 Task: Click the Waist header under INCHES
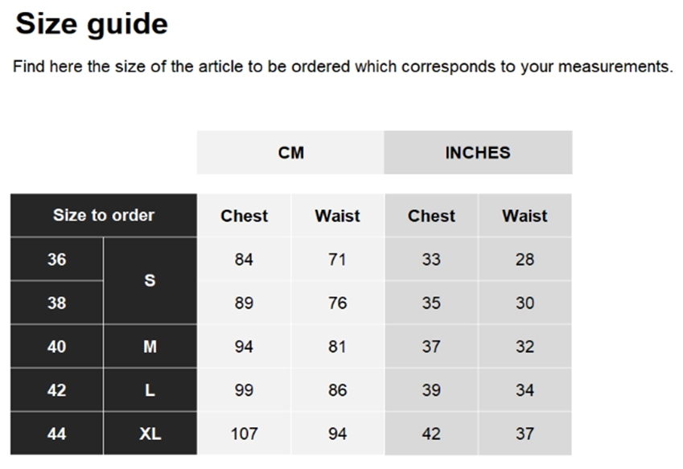tap(525, 216)
